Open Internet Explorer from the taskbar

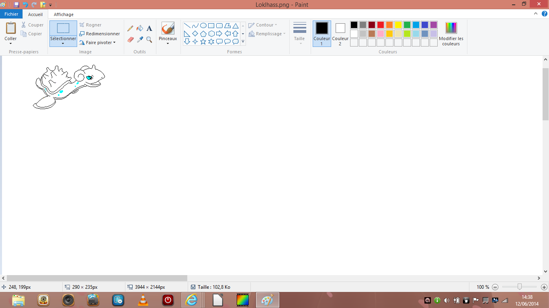tap(192, 300)
